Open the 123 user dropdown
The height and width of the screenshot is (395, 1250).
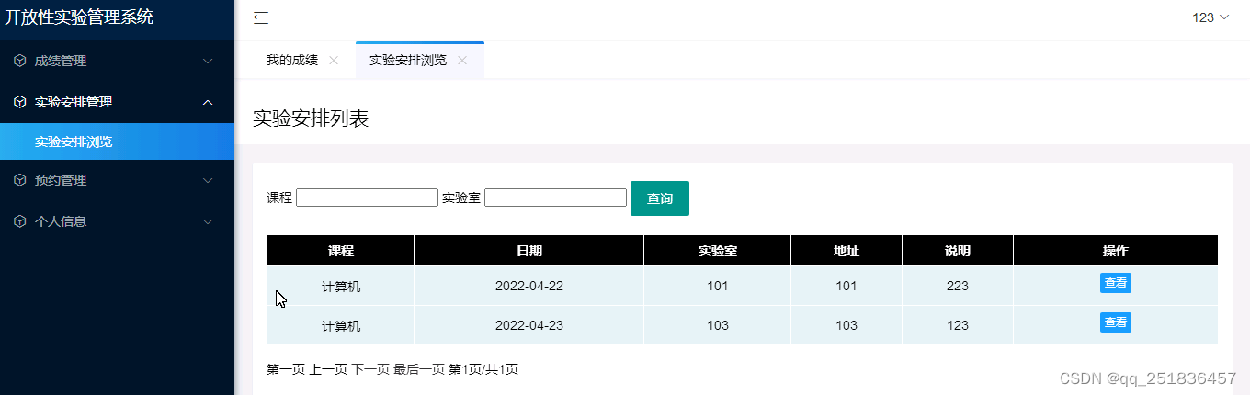1210,17
